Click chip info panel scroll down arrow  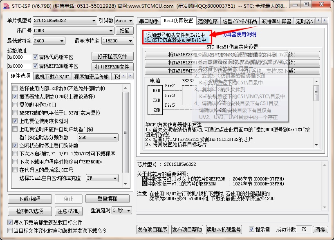pyautogui.click(x=325, y=207)
